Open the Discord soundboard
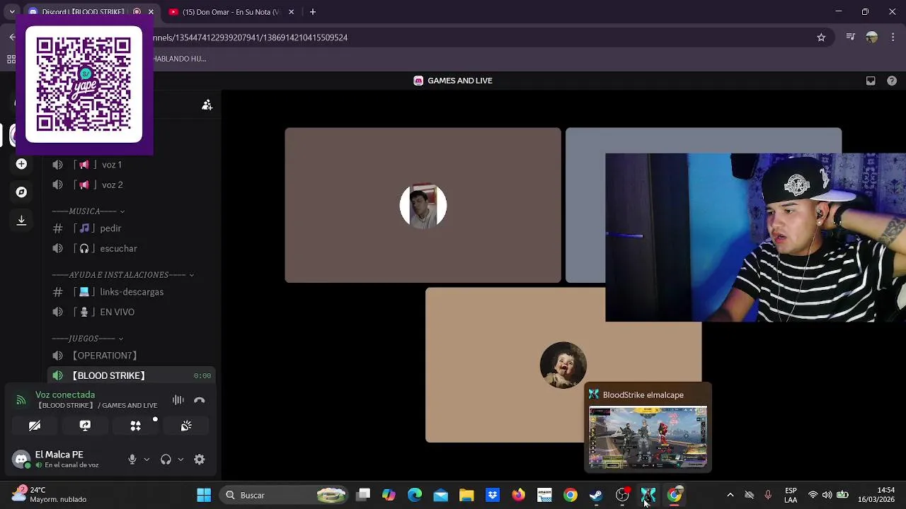The width and height of the screenshot is (906, 509). pos(186,426)
